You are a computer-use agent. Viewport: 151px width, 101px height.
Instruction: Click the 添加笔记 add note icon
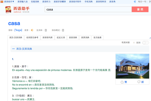click(63, 30)
